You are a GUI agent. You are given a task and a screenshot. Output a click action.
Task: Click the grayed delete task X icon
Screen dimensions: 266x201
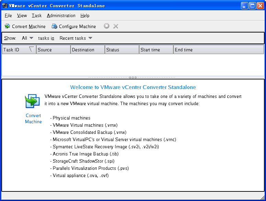(x=116, y=26)
